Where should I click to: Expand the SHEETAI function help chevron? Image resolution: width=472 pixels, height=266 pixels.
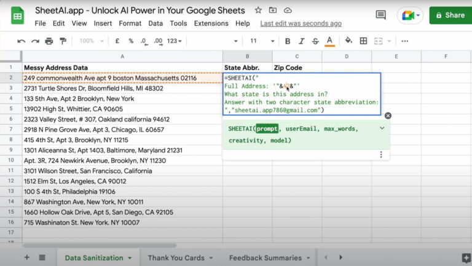[x=382, y=128]
